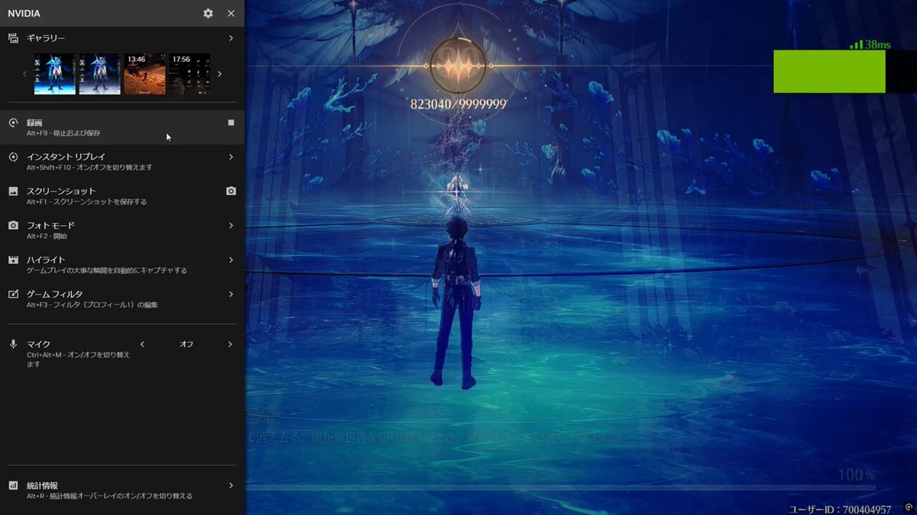The width and height of the screenshot is (917, 515).
Task: Click the ギャラリー gallery icon
Action: [13, 38]
